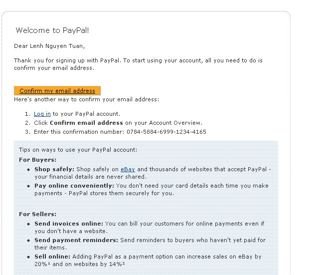Click the Shop safely bold label

point(54,170)
